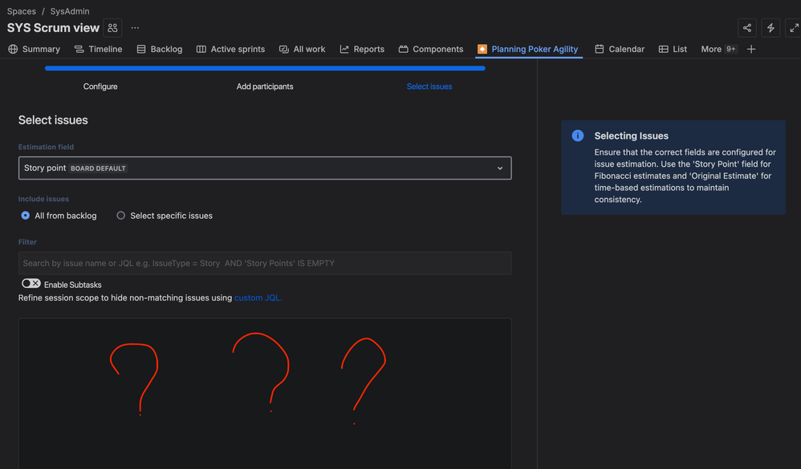The width and height of the screenshot is (801, 469).
Task: Open the three-dot more actions menu
Action: tap(135, 28)
